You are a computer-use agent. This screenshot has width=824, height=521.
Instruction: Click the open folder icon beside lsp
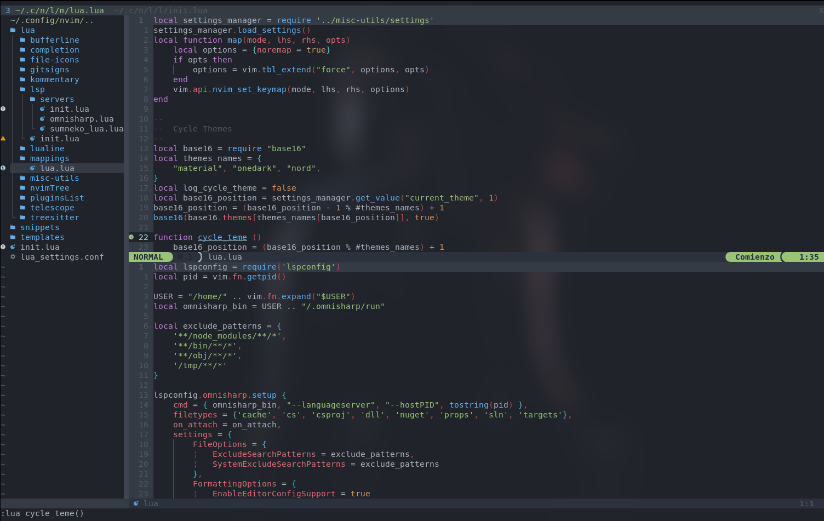tap(22, 89)
